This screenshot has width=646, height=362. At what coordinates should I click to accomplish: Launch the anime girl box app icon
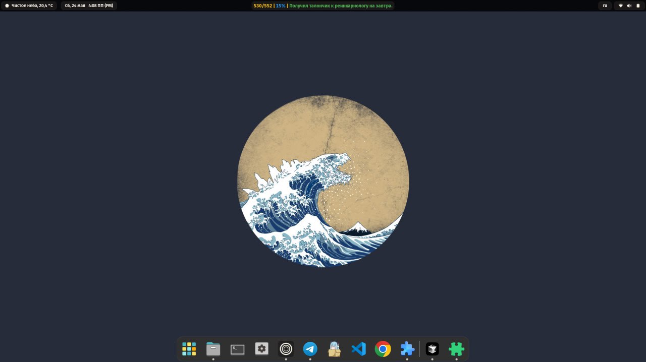coord(334,349)
